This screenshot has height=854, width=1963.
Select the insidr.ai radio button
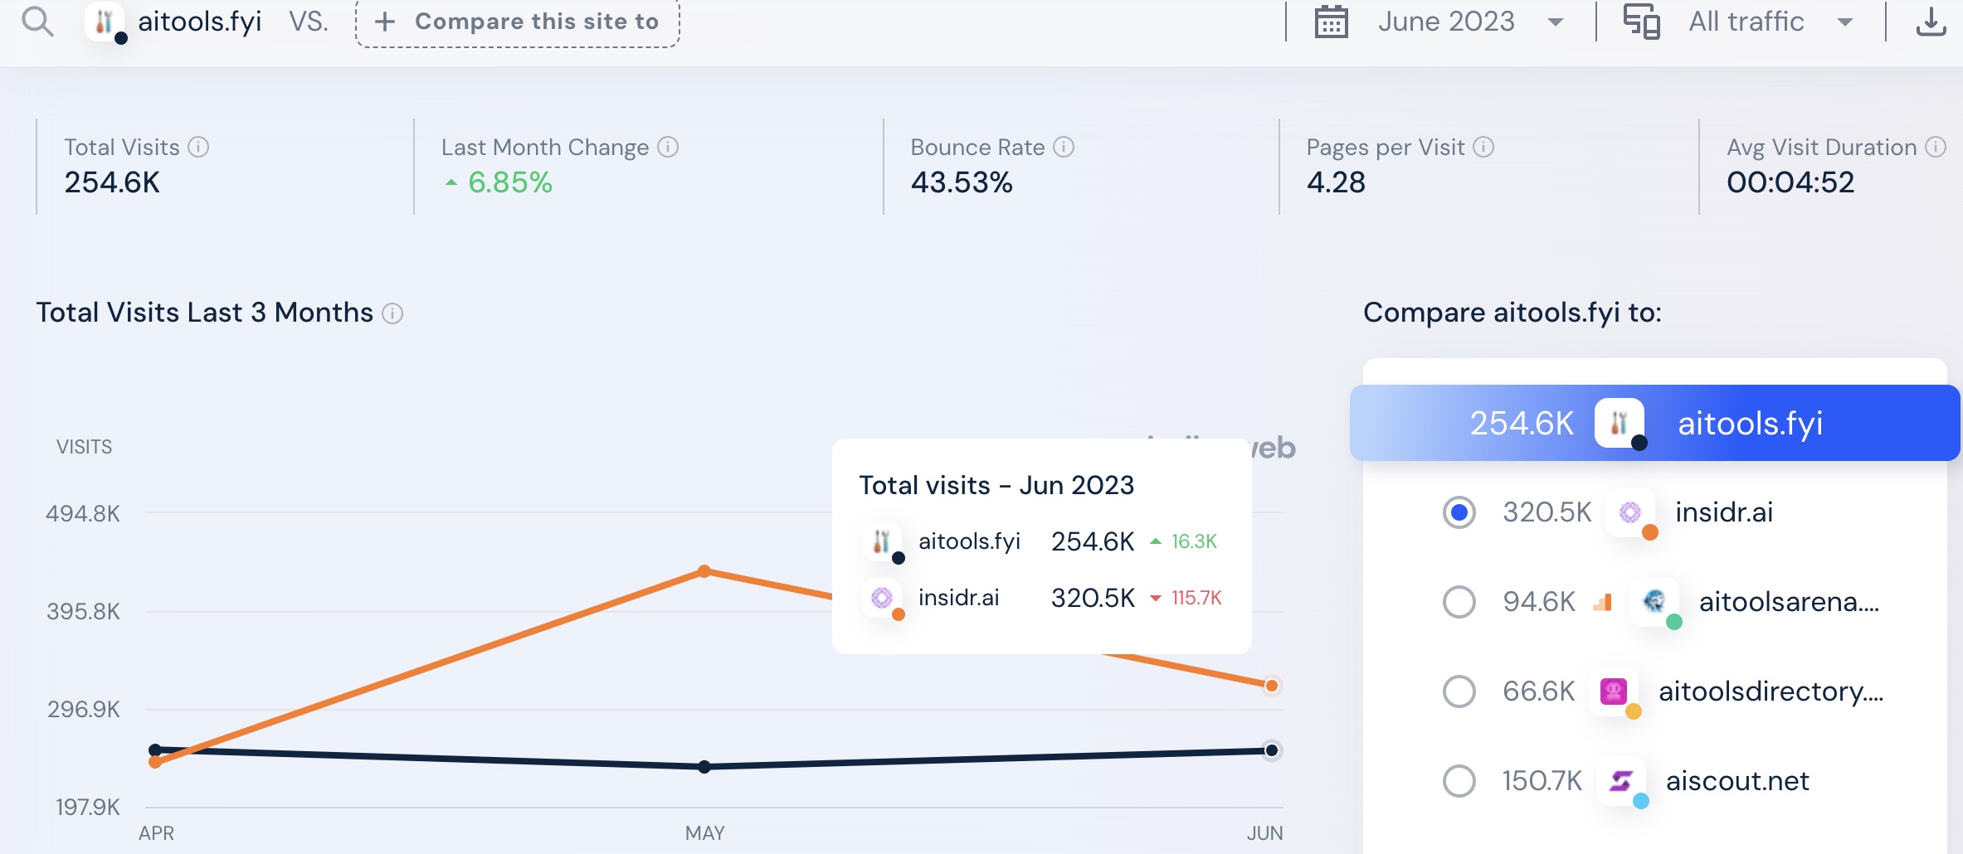1459,512
